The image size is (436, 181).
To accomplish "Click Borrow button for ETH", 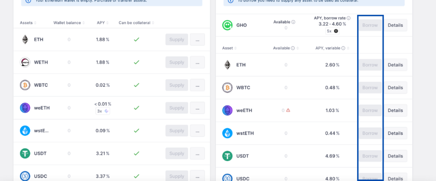I will pos(370,65).
